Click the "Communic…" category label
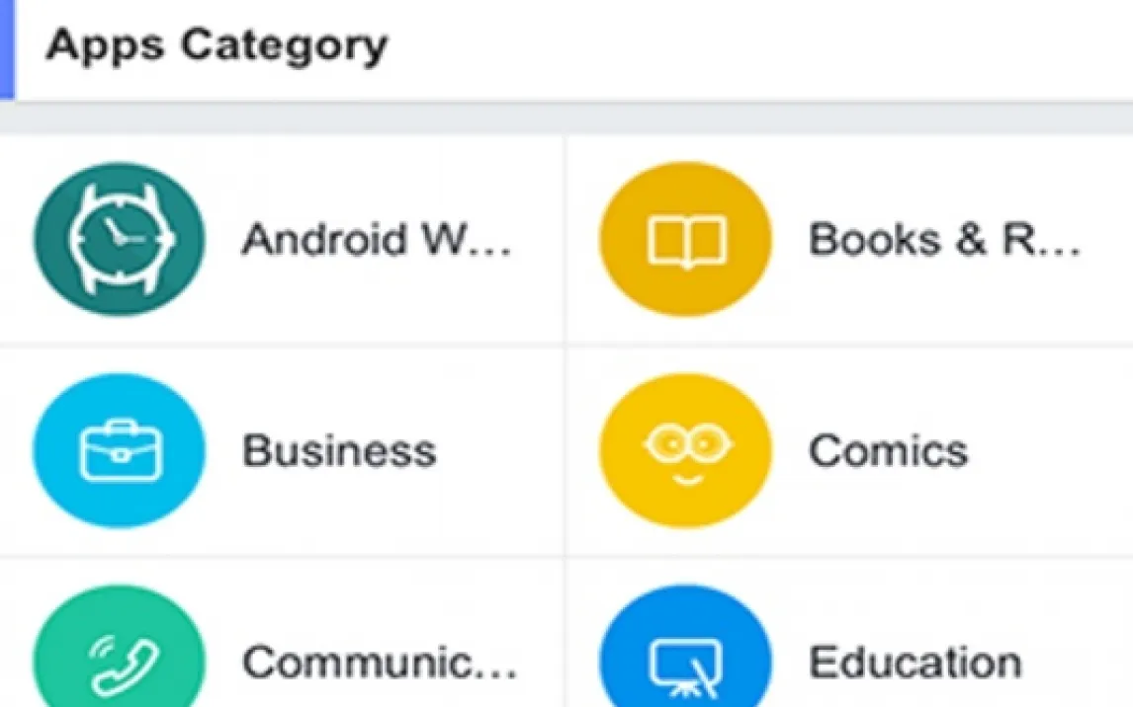 point(380,663)
